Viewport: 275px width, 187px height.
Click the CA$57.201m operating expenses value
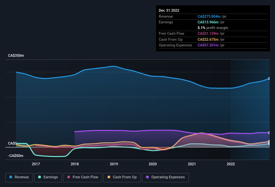[208, 45]
